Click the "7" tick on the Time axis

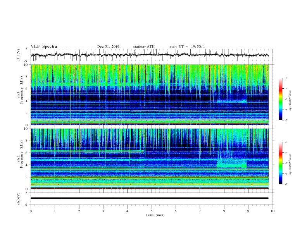click(200, 211)
